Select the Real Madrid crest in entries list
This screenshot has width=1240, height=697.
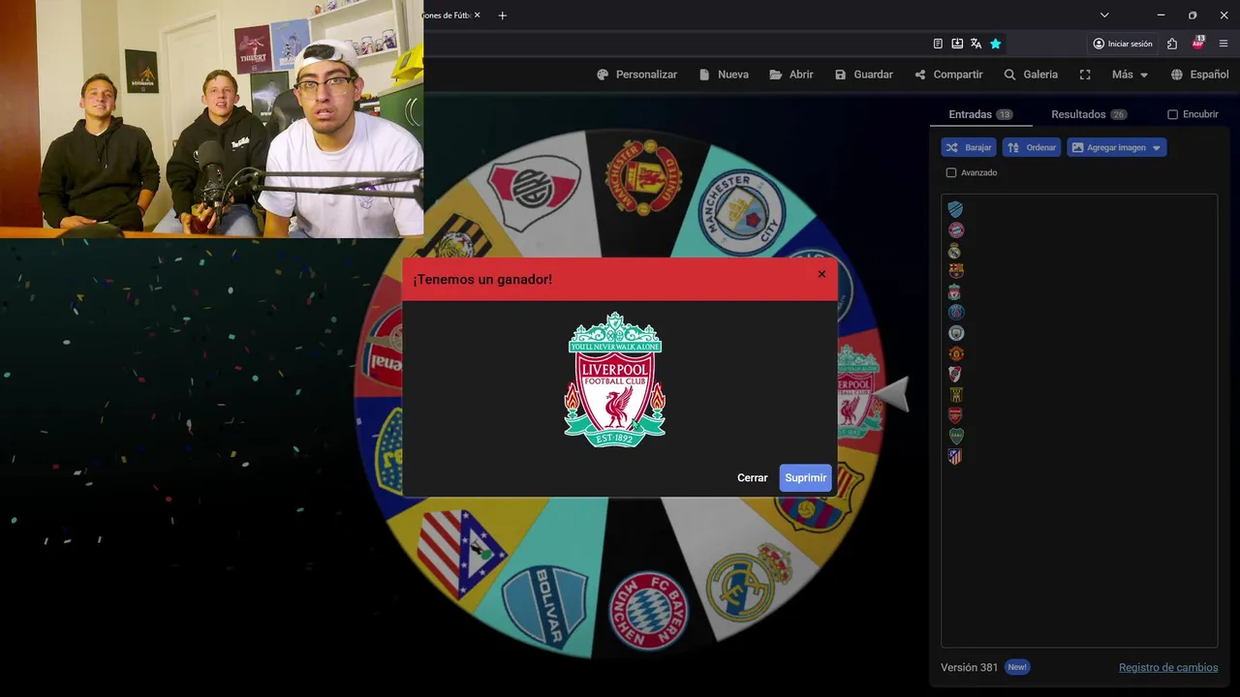[x=955, y=251]
